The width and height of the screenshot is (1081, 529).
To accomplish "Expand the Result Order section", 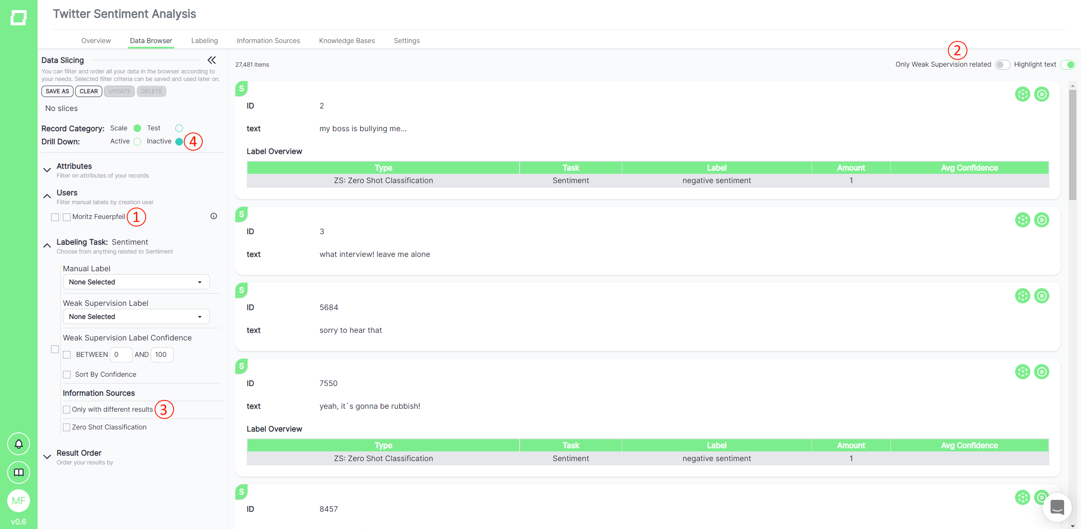I will click(47, 457).
